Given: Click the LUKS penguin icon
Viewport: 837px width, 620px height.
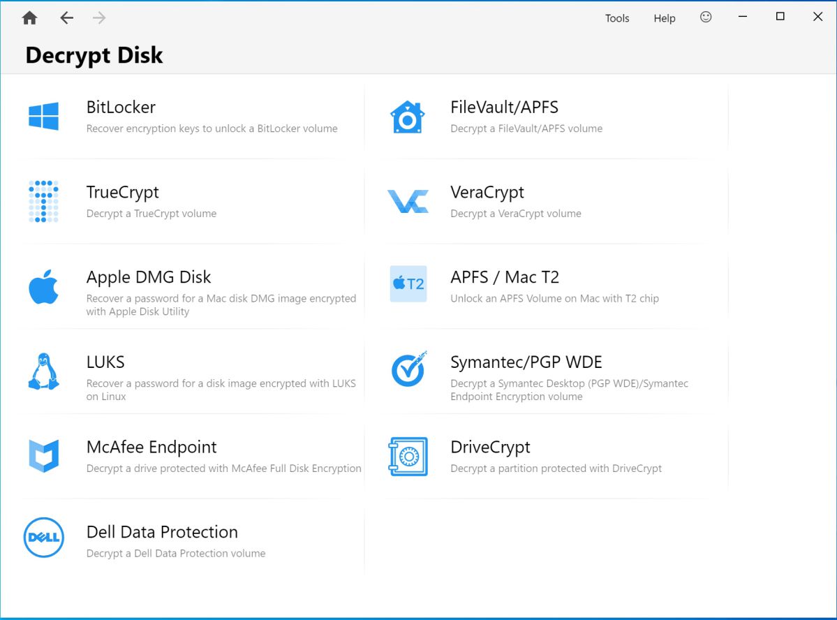Looking at the screenshot, I should 43,371.
